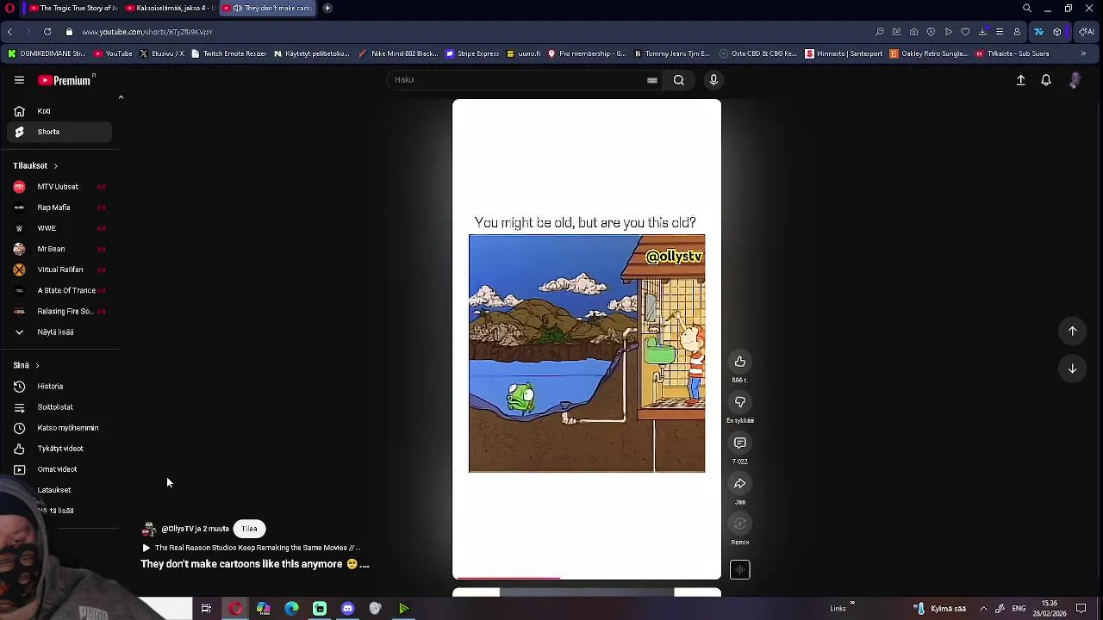Show more bookmarks chevron
This screenshot has height=620, width=1103.
[x=1083, y=53]
